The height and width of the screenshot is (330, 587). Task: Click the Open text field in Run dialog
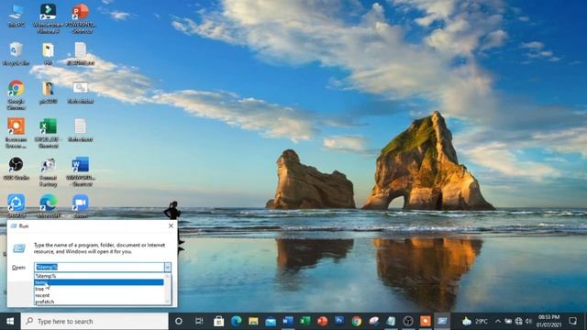click(99, 267)
